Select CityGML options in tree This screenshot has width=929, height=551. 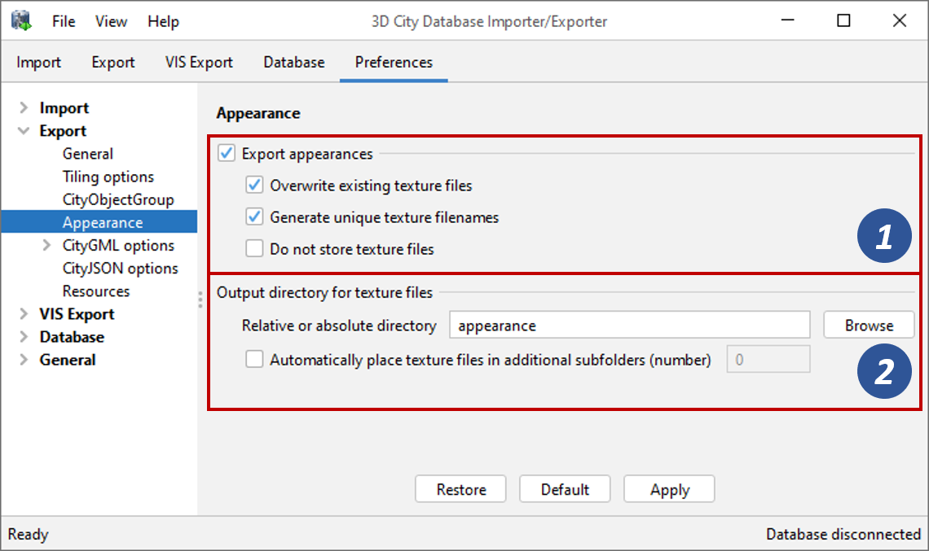click(x=118, y=246)
